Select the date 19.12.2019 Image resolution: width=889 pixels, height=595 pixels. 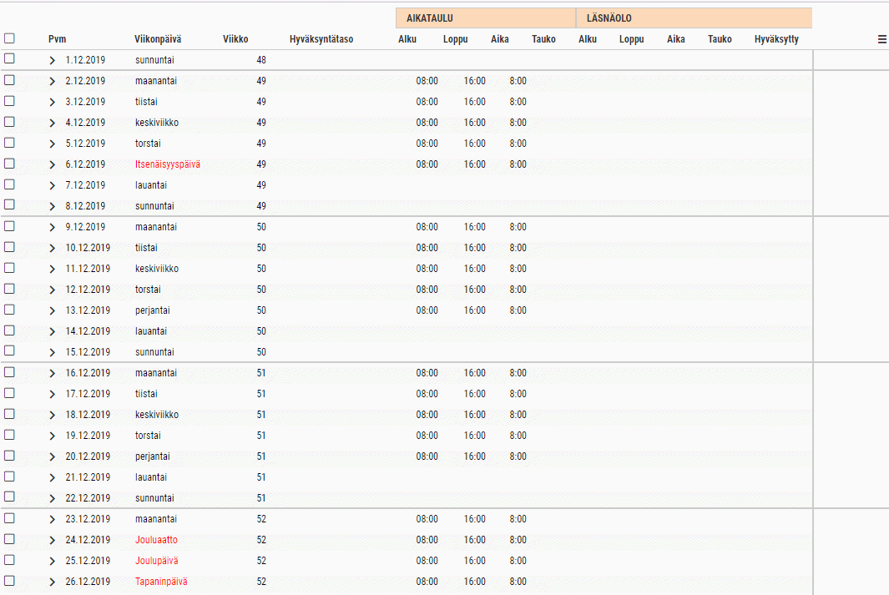point(88,436)
